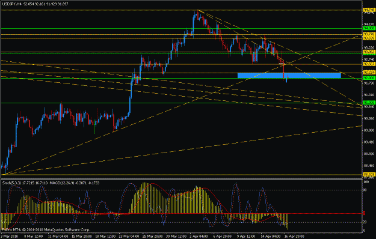
Task: Click the 92.224 yellow price label
Action: coord(369,72)
